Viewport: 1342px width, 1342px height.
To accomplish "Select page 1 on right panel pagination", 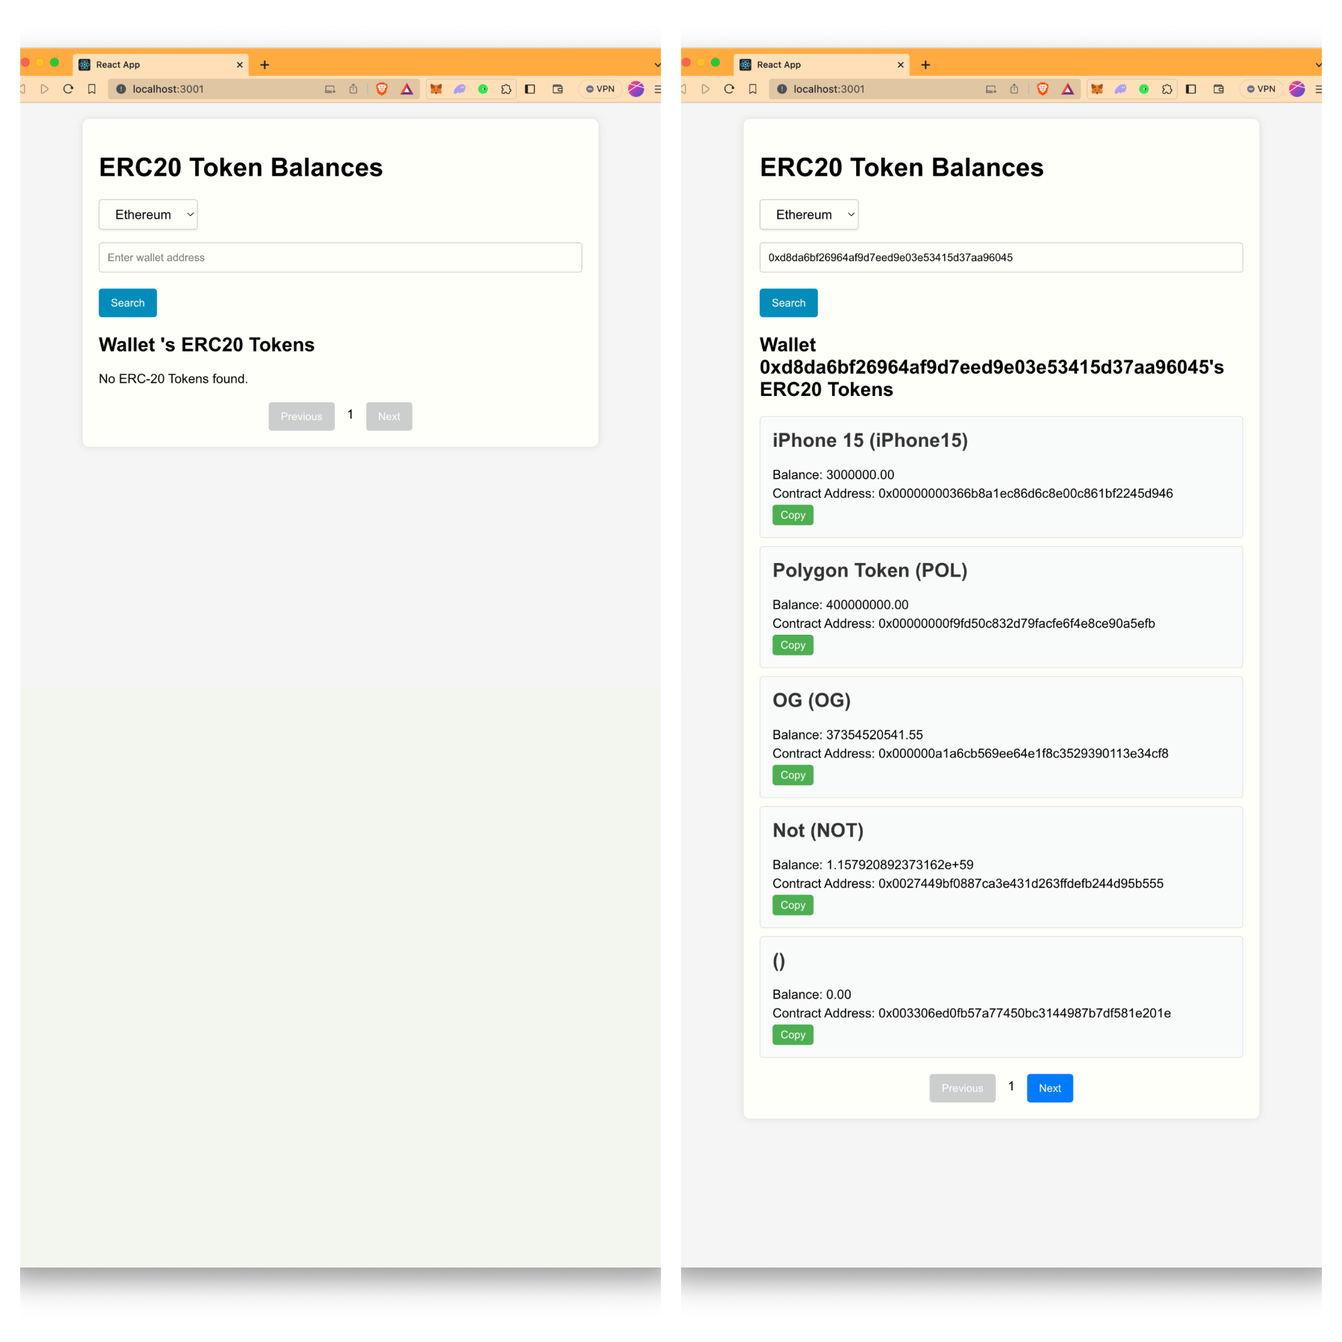I will pos(1010,1086).
